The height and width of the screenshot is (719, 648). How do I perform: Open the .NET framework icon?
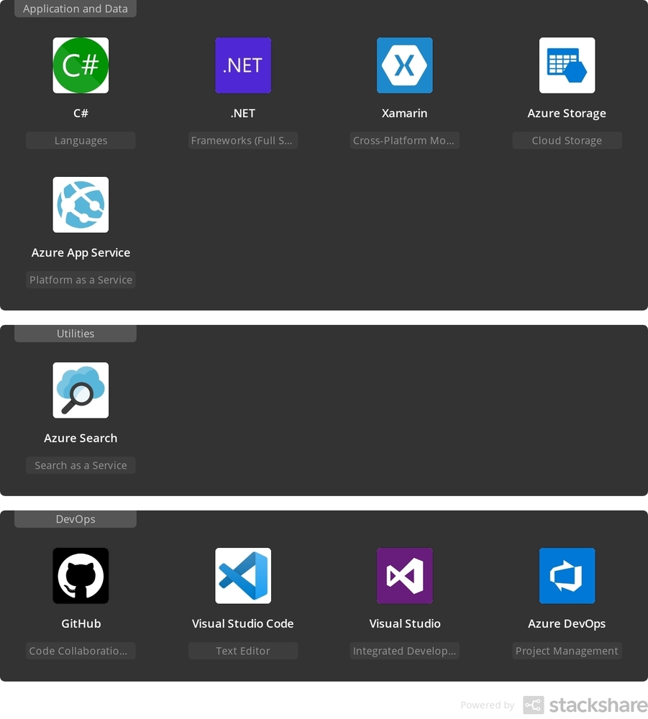pos(242,65)
